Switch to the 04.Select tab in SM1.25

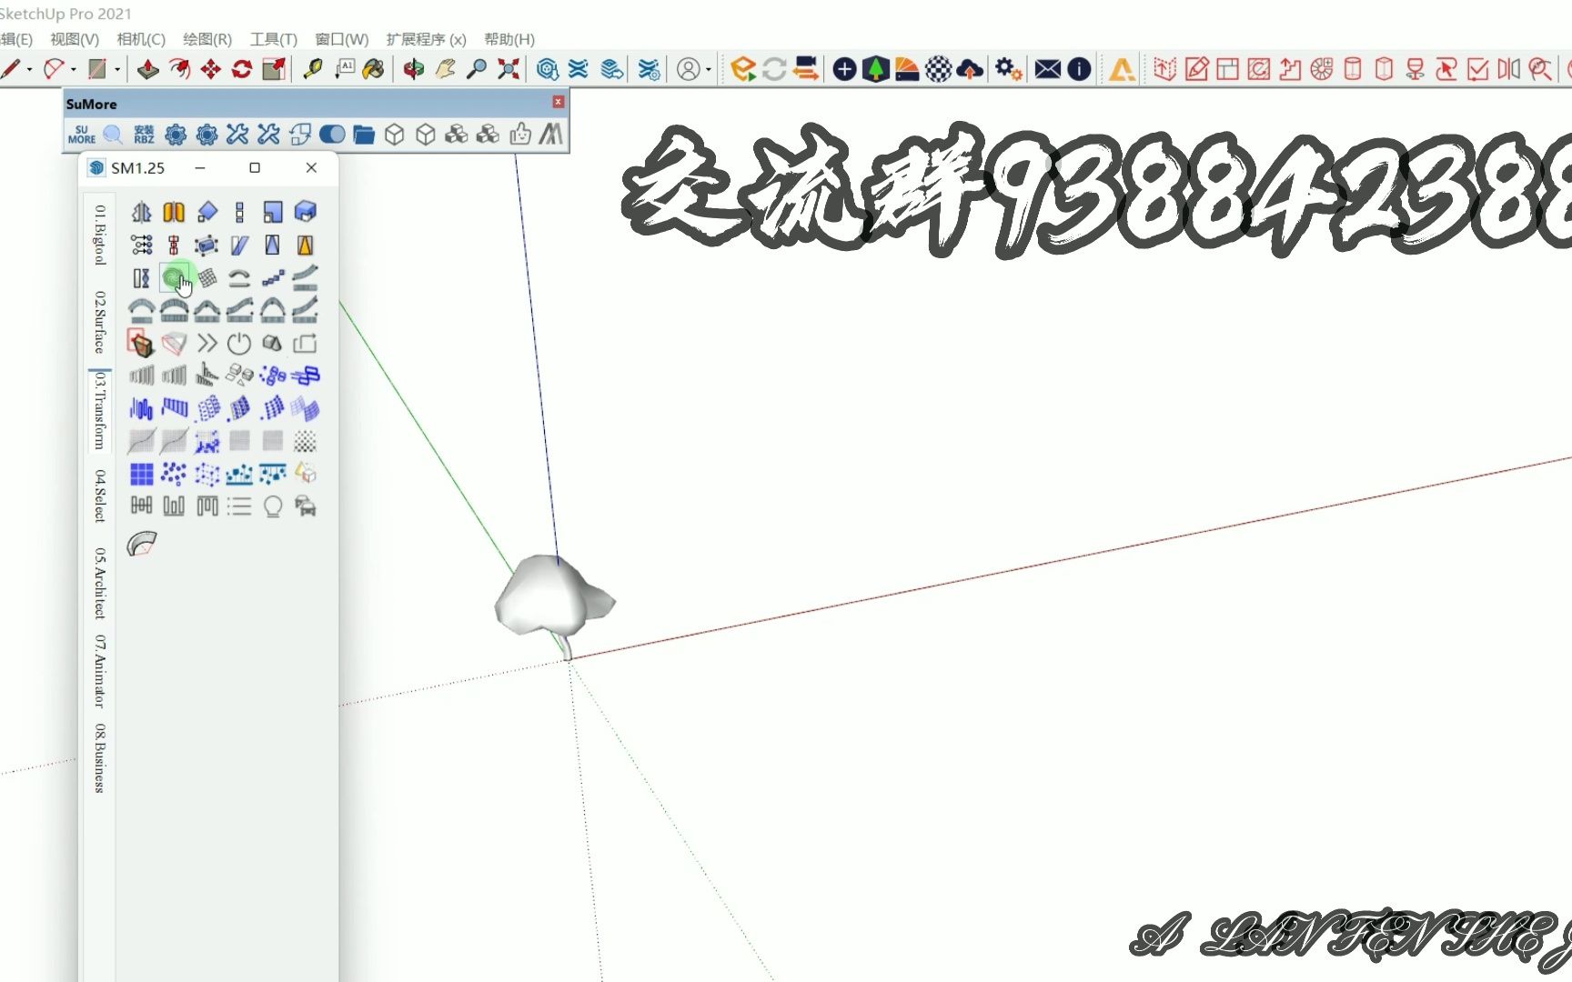coord(98,496)
